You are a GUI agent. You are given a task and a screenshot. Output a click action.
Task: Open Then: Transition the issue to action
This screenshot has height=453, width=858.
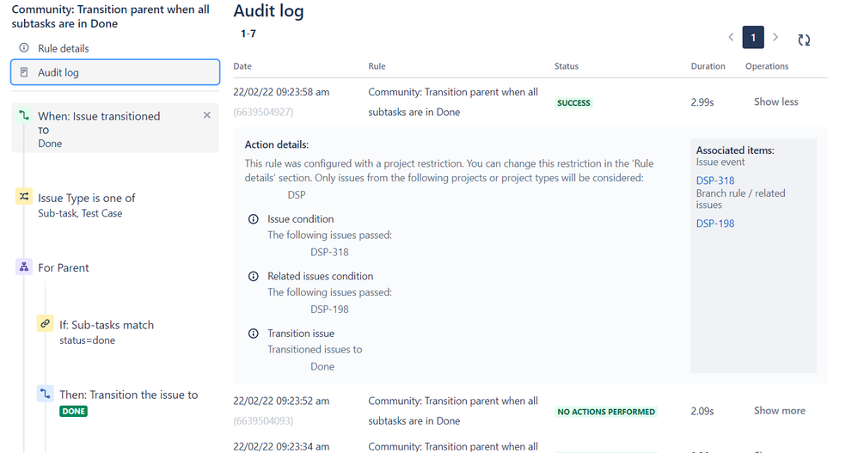129,395
